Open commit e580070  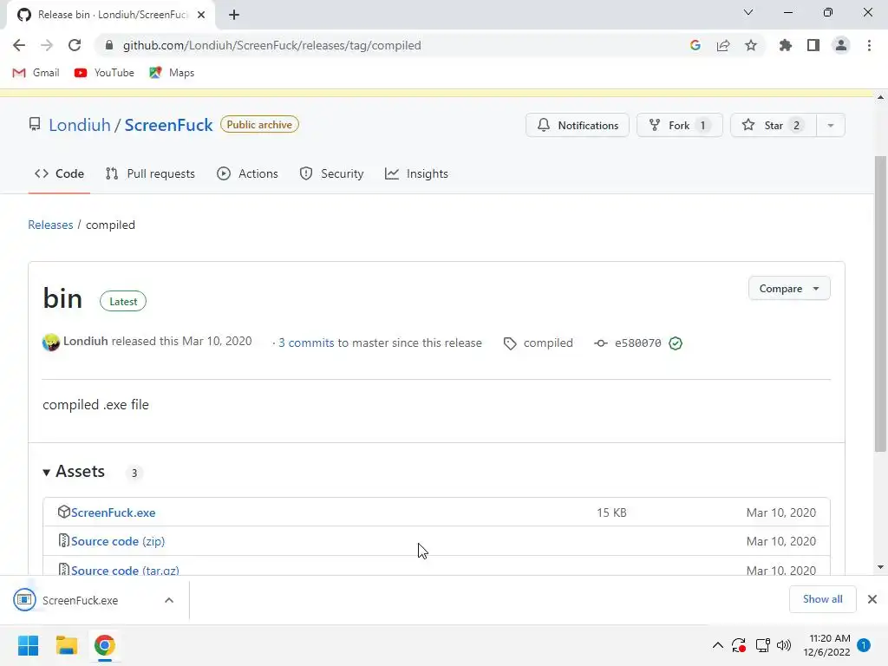point(637,343)
